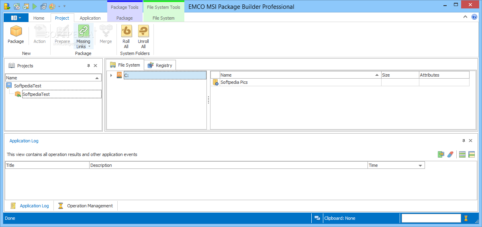Open the Customize Quick Access Toolbar arrow
Viewport: 482px width, 227px height.
(x=65, y=6)
